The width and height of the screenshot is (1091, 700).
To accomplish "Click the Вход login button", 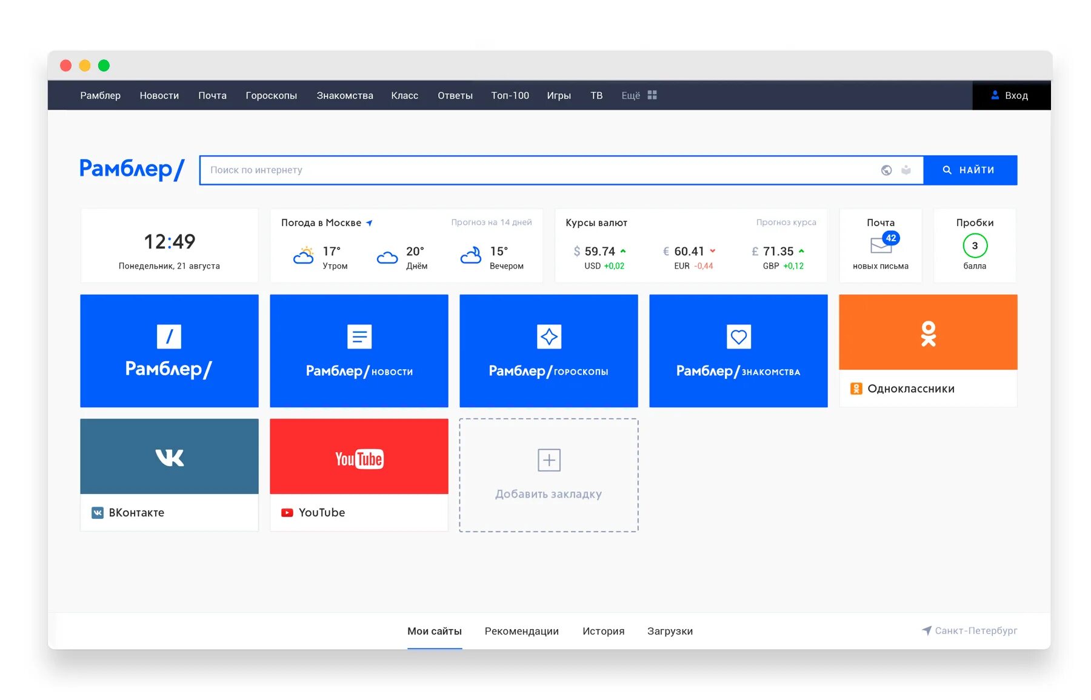I will 1012,95.
